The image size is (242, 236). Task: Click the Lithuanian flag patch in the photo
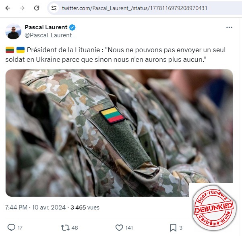tap(112, 115)
